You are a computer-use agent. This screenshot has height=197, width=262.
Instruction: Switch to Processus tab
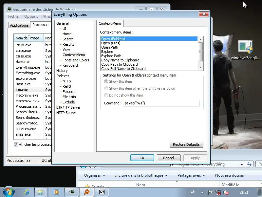point(40,25)
